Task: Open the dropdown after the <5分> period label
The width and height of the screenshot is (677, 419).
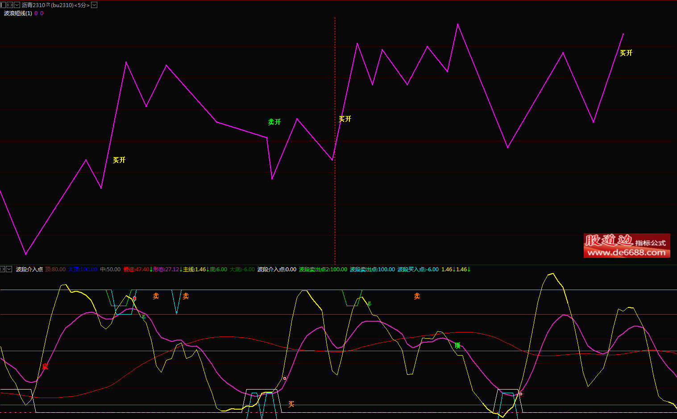Action: coord(94,5)
